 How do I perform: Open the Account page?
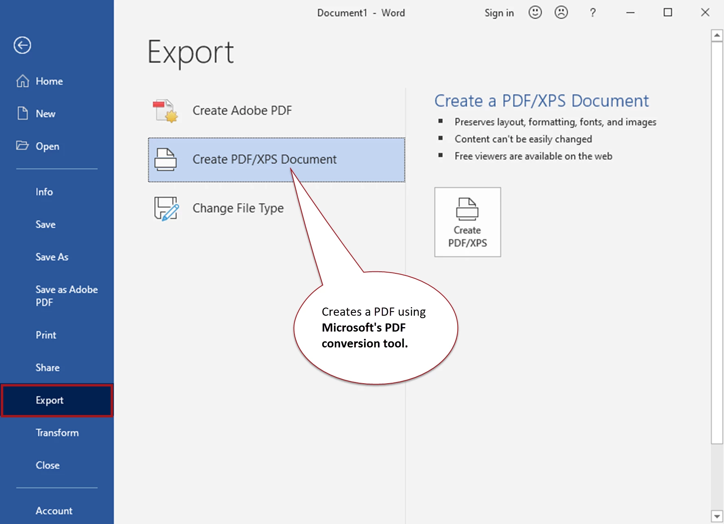pos(54,511)
